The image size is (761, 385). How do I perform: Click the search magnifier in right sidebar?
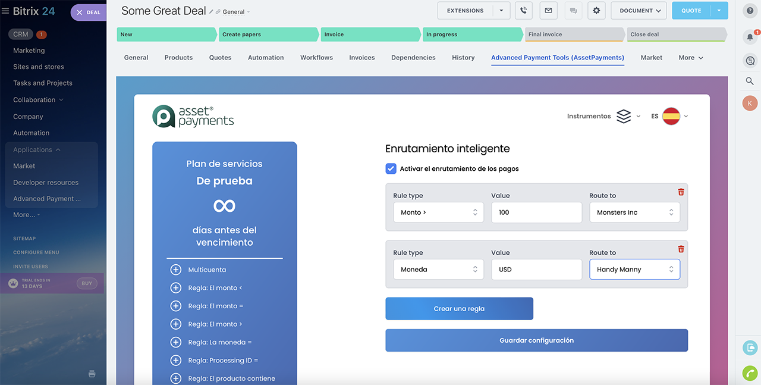750,81
